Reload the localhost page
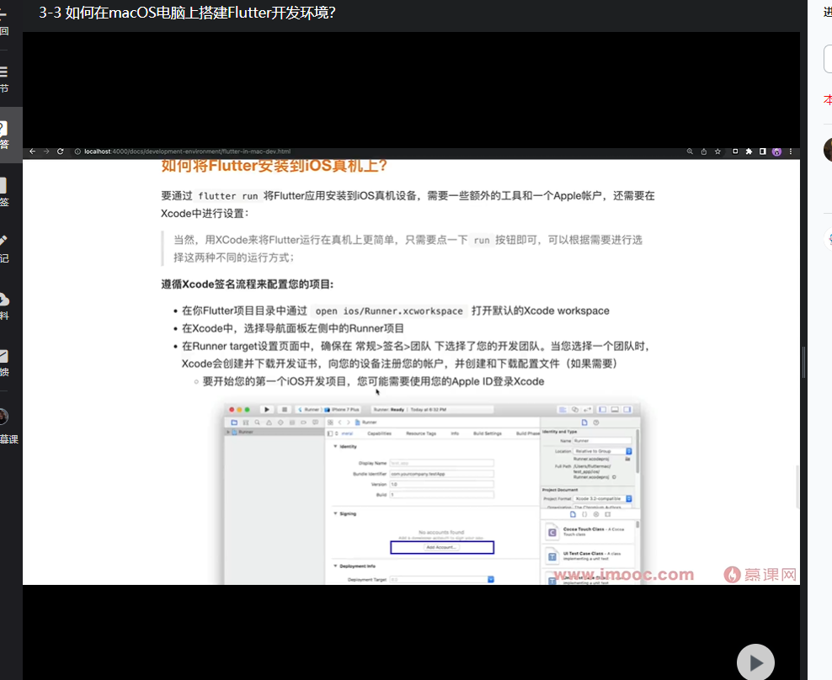 coord(61,151)
